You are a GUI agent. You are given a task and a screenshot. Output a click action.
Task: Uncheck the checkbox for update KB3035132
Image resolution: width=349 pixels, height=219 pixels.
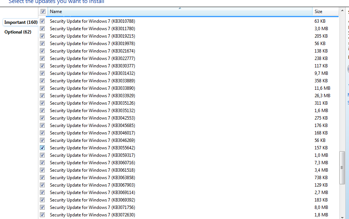pyautogui.click(x=42, y=111)
